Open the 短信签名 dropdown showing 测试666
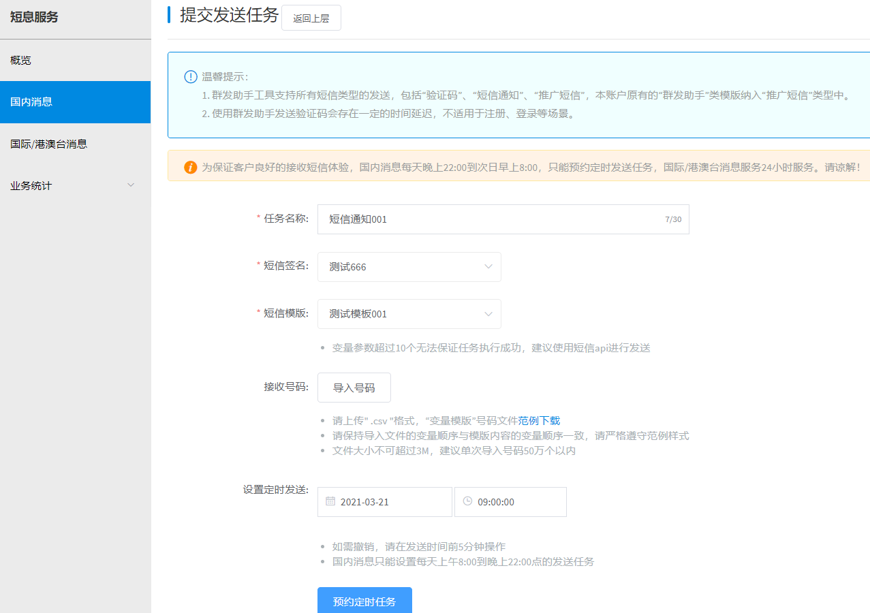 [x=409, y=267]
